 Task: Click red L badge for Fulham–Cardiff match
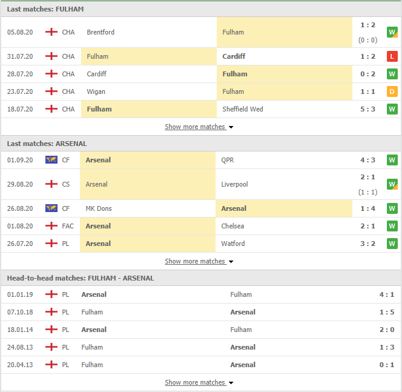[x=392, y=56]
